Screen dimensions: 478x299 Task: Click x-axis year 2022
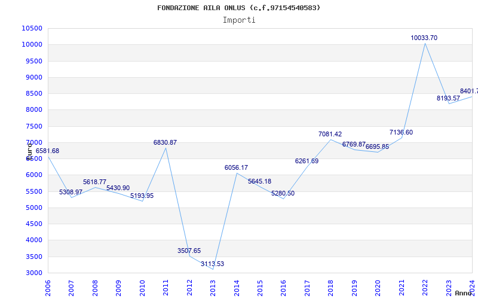pyautogui.click(x=425, y=288)
